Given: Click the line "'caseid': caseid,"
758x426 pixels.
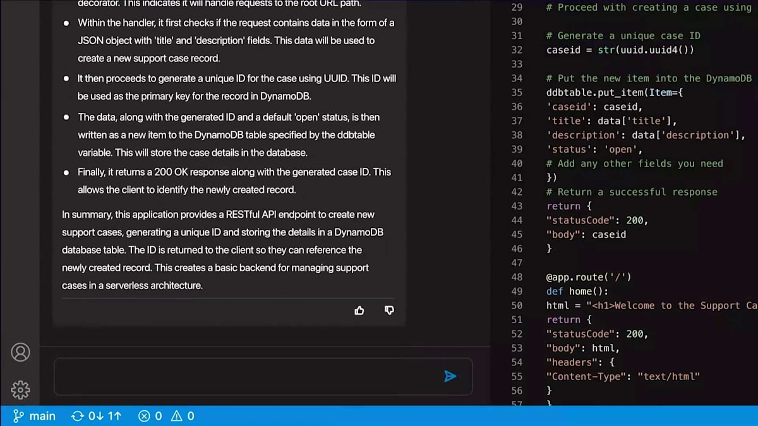Looking at the screenshot, I should [x=594, y=107].
